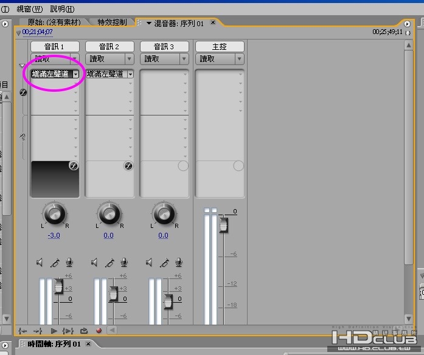Click the mixer tab grip handle
424x355 pixels.
pyautogui.click(x=139, y=22)
